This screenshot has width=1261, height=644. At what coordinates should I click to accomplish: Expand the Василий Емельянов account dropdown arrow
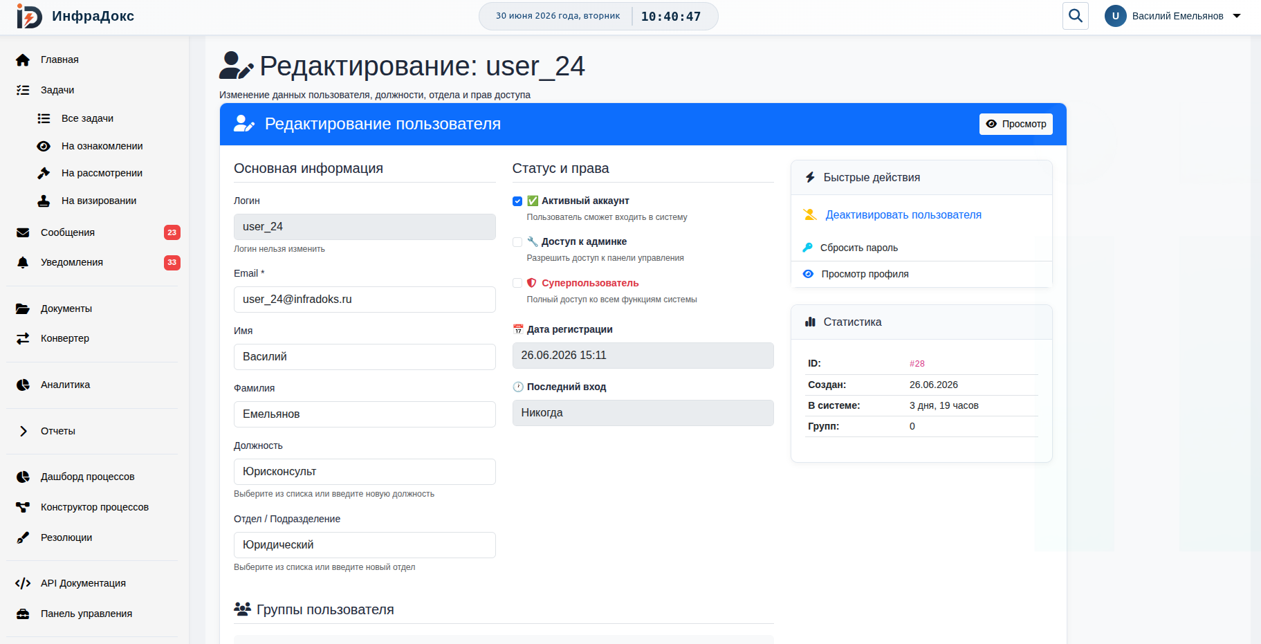(x=1237, y=16)
